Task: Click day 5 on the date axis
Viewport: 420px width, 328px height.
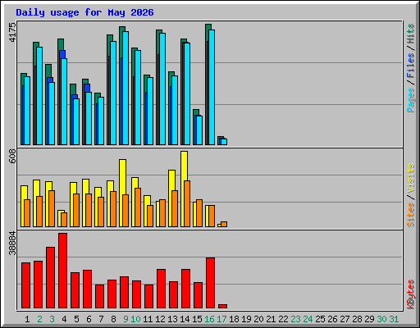Action: (76, 319)
